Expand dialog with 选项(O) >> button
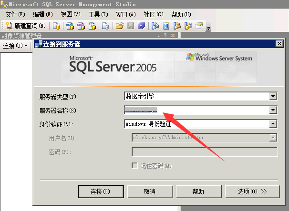Viewport: 289px width, 211px height. 252,191
